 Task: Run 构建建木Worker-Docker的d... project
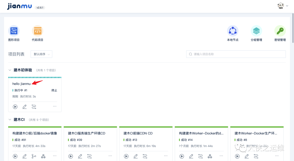182,156
